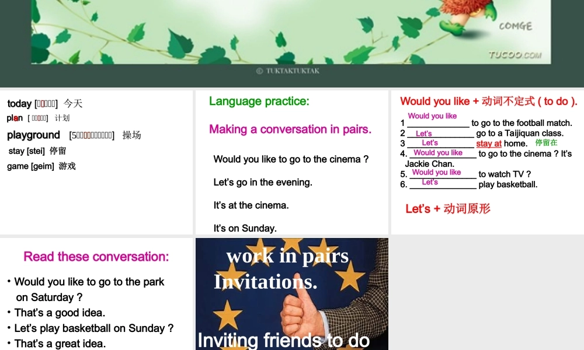This screenshot has height=350, width=584.
Task: Click the line 'It's at the cinema.'
Action: tap(251, 205)
